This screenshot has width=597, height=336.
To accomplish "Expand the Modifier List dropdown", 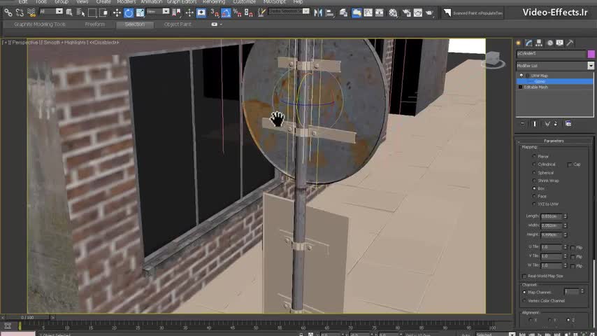I will (591, 66).
